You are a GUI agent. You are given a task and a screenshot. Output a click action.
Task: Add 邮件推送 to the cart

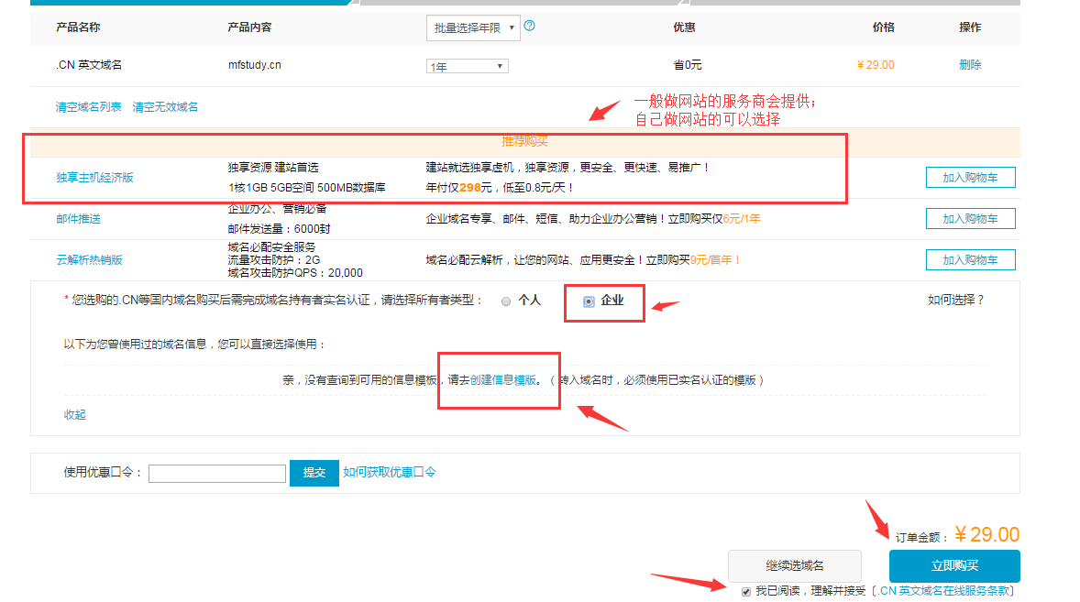tap(970, 219)
